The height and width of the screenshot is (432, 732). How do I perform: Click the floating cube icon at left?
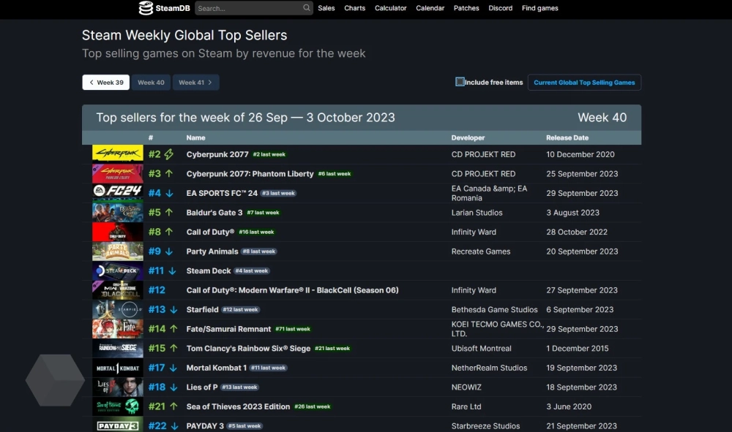[55, 380]
